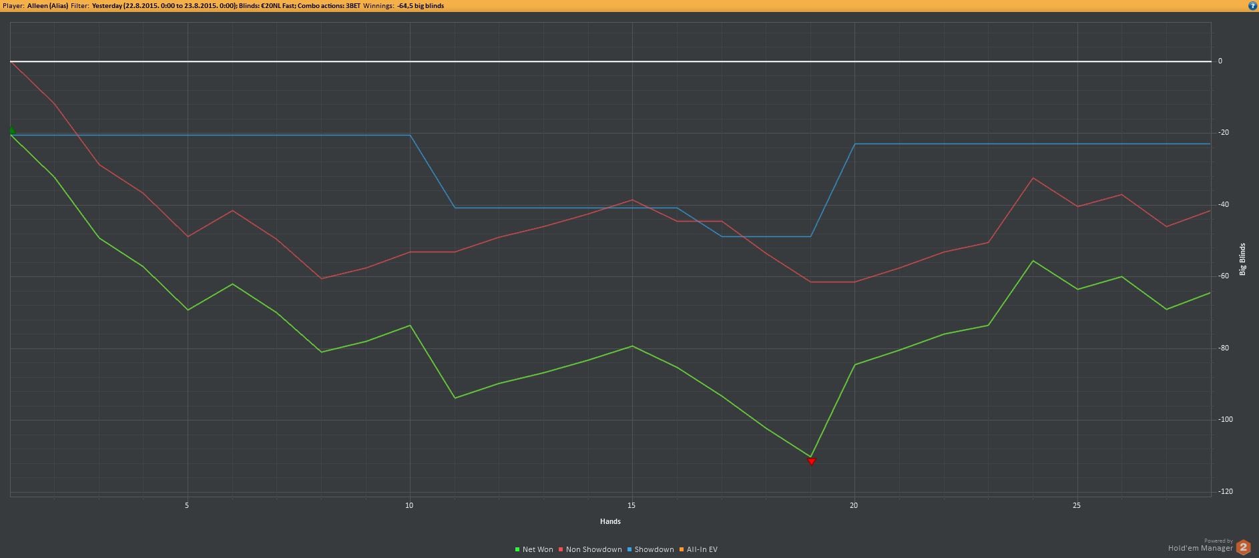Screen dimensions: 1259x558
Task: Click the "Powered by" text near the logo
Action: tap(1219, 541)
